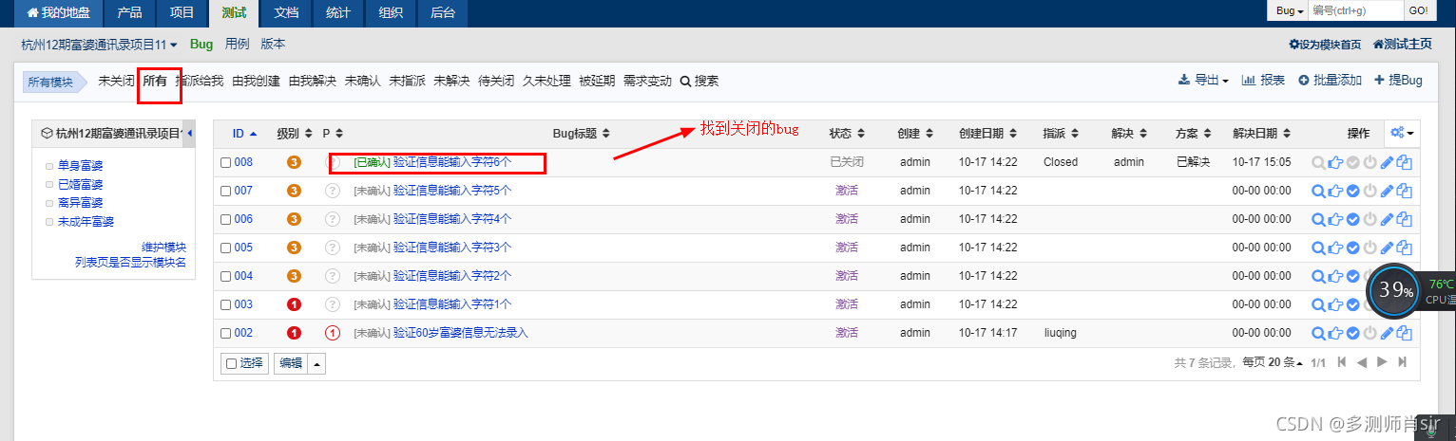Open the caret menu next to 编辑
The width and height of the screenshot is (1456, 441).
point(316,363)
